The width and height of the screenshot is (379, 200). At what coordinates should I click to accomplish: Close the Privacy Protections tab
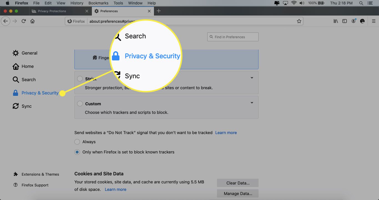(87, 11)
